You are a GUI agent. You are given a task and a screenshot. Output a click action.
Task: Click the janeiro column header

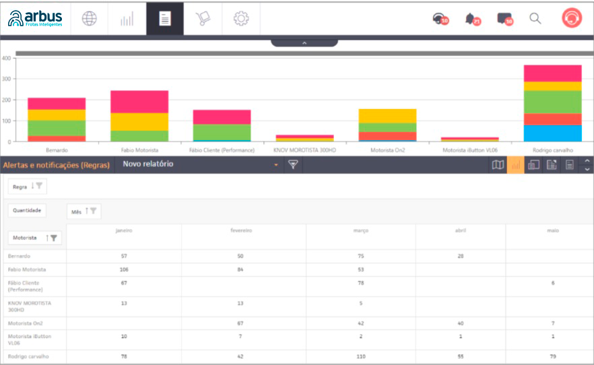coord(124,230)
